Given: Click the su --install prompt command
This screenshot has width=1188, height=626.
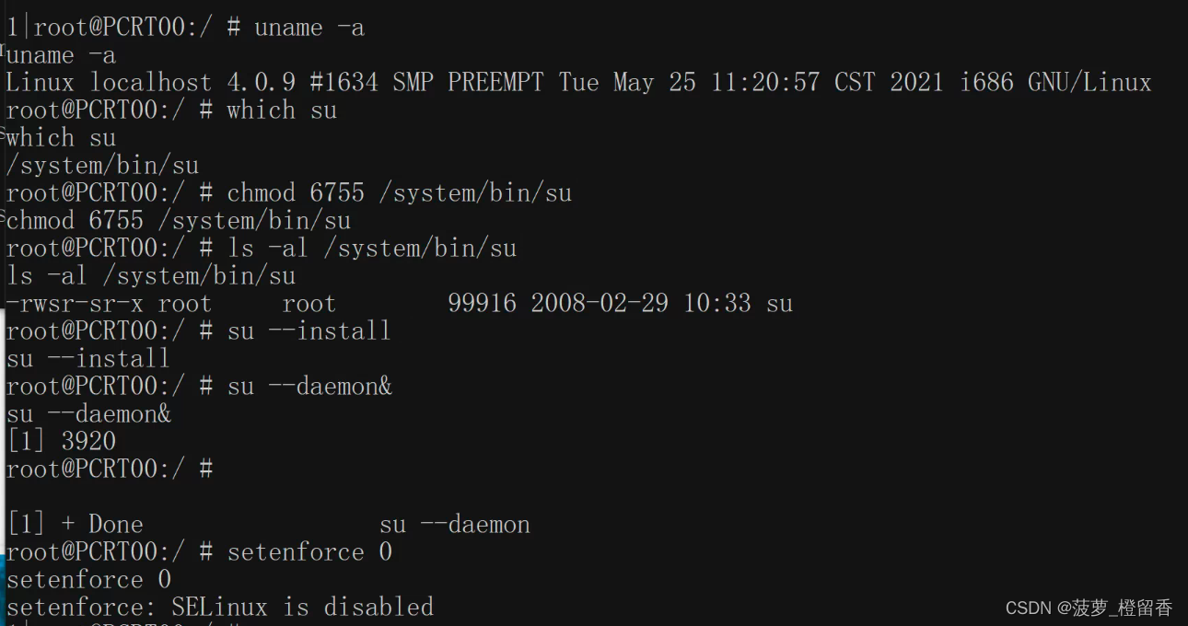Looking at the screenshot, I should tap(309, 331).
